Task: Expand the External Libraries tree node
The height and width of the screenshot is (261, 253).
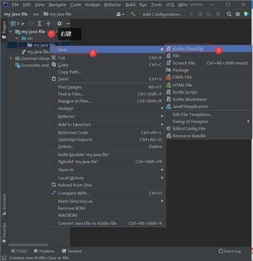Action: coord(11,58)
